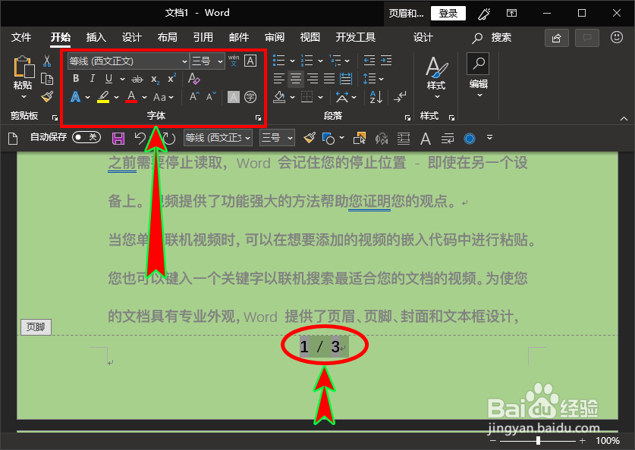Click the Copy icon in clipboard group
This screenshot has height=450, width=635.
47,79
